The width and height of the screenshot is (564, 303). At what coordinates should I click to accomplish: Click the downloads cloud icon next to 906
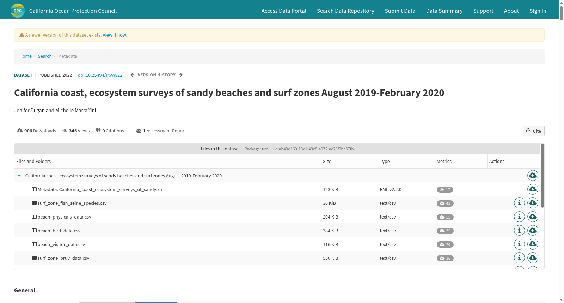click(20, 131)
